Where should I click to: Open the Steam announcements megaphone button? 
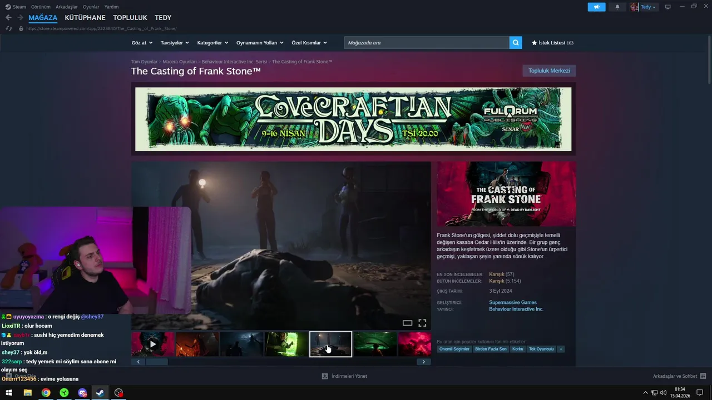pyautogui.click(x=596, y=7)
